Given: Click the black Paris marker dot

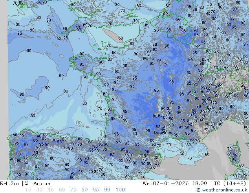Looking at the screenshot, I should coord(148,55).
